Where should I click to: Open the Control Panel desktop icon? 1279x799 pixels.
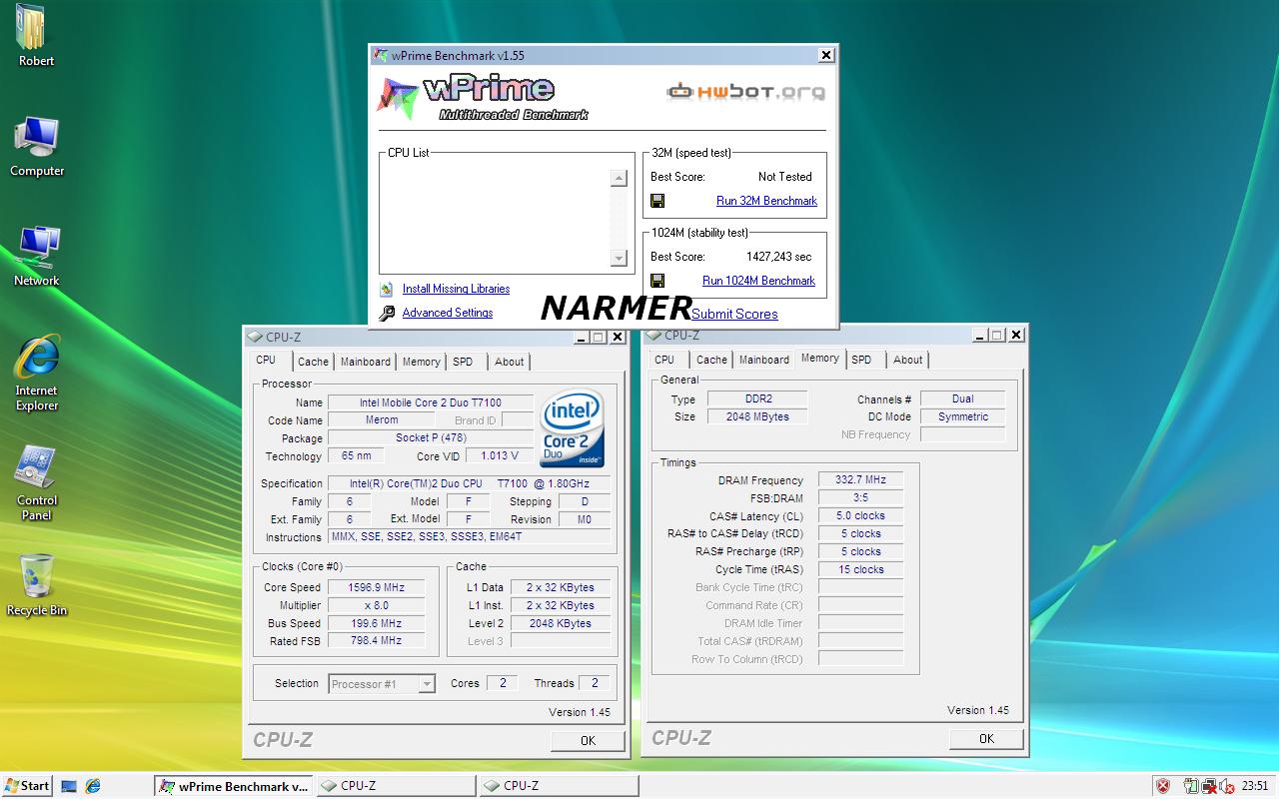tap(36, 482)
